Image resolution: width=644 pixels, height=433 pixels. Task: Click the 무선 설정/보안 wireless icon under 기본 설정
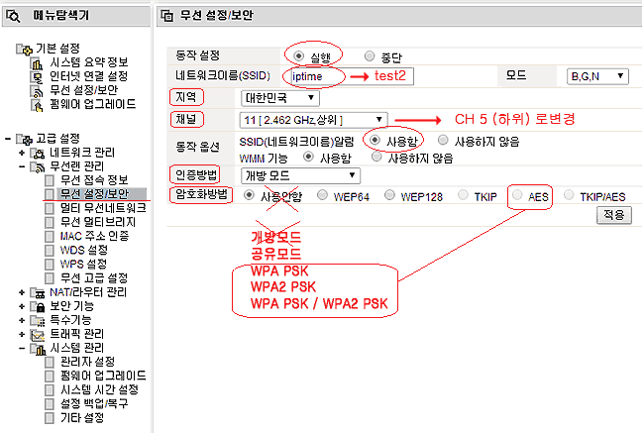[37, 91]
